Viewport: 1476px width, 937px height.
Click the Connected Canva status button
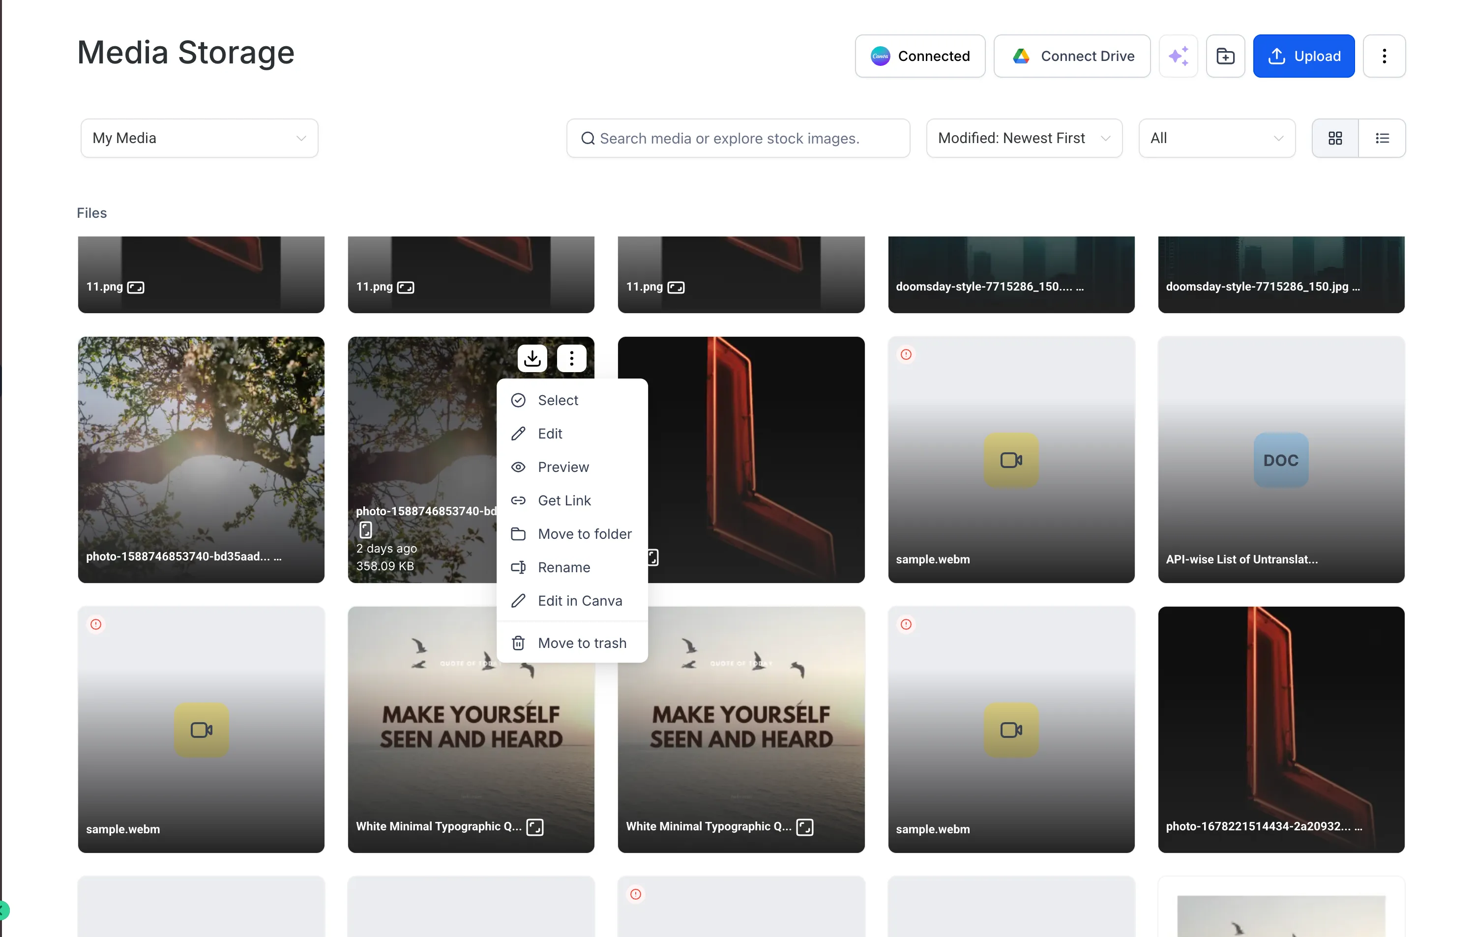tap(919, 56)
